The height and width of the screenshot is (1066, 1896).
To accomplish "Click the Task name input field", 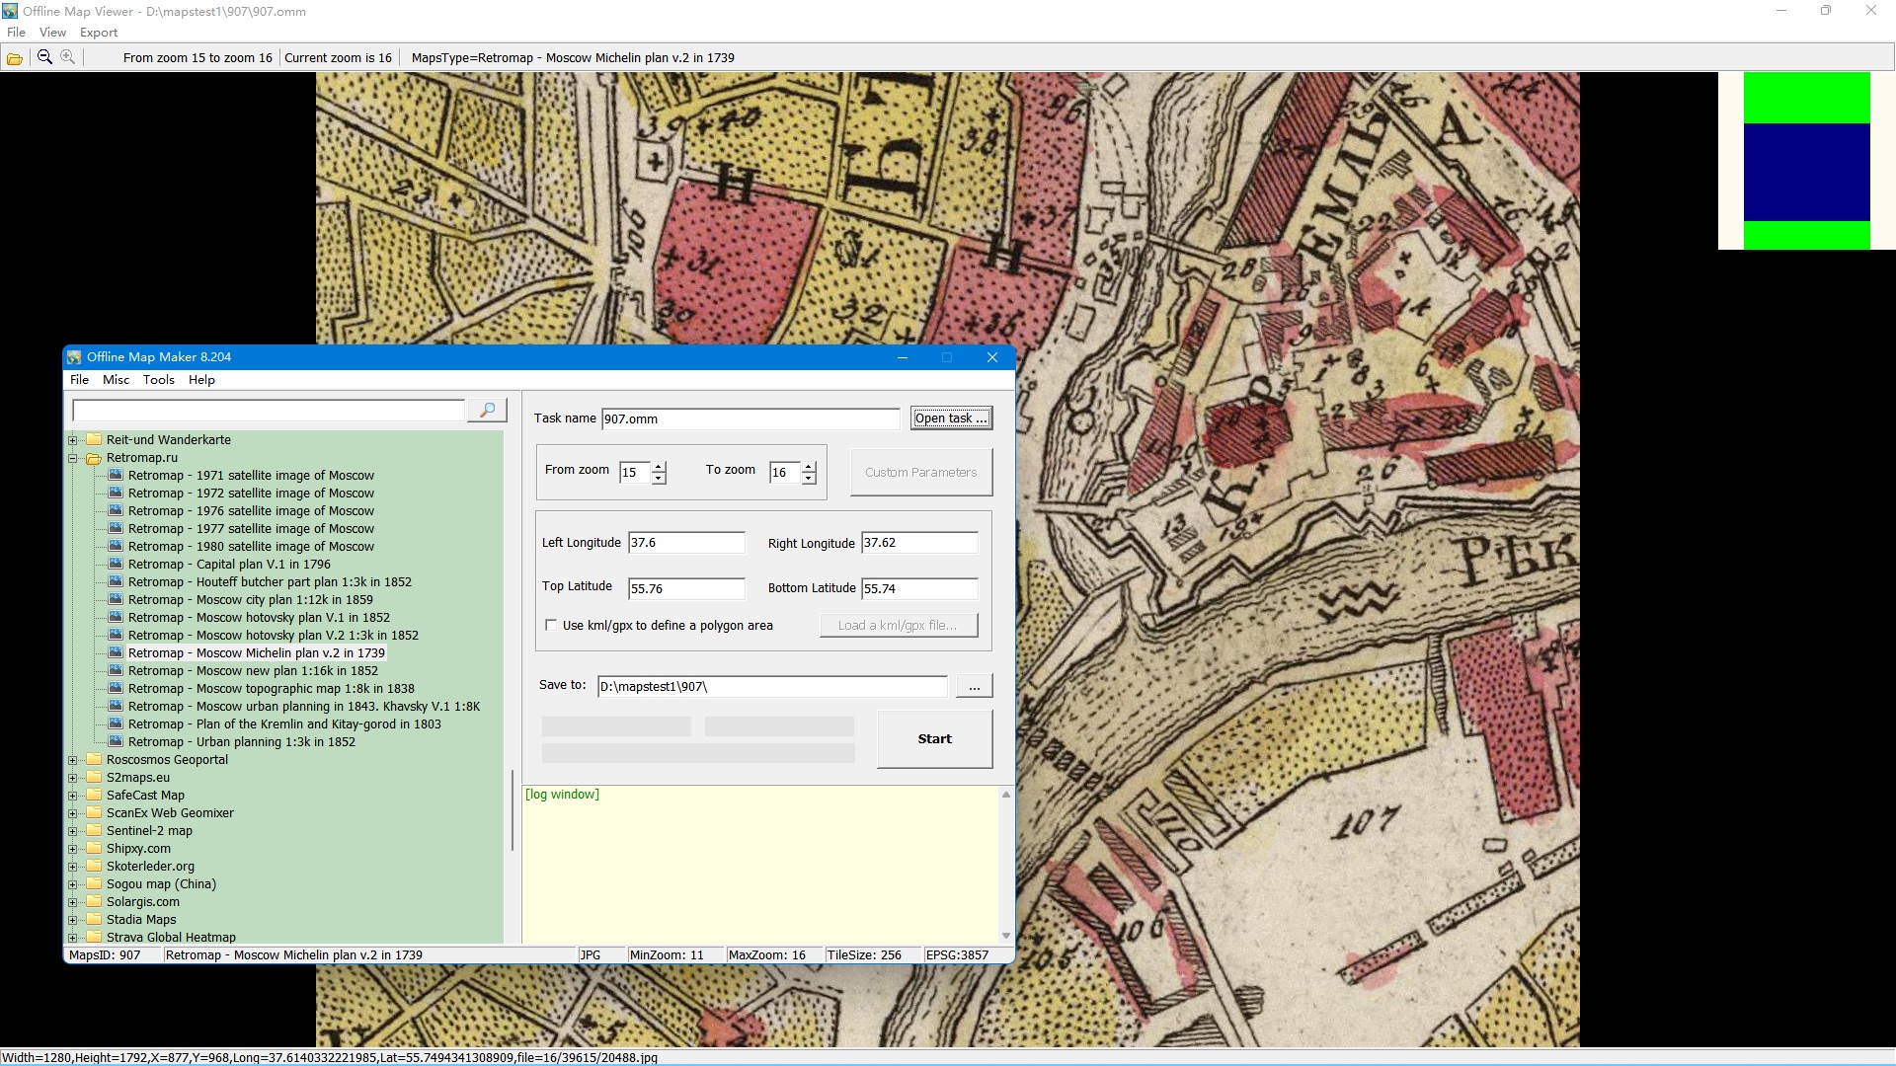I will [x=750, y=419].
